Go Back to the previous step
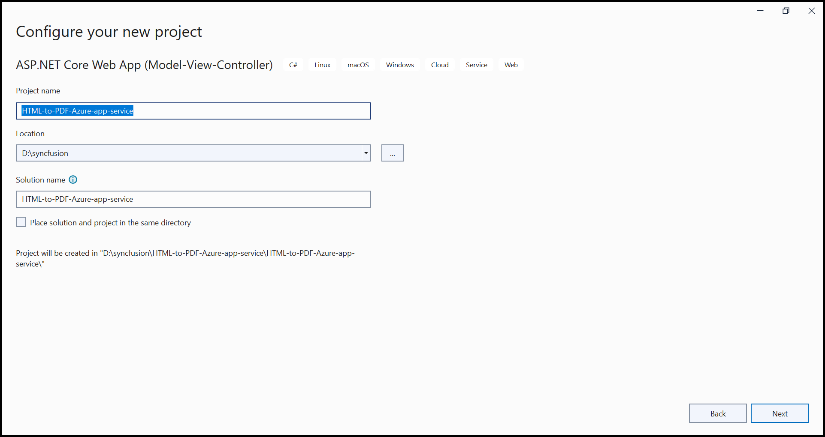Screen dimensions: 825x437 [718, 413]
